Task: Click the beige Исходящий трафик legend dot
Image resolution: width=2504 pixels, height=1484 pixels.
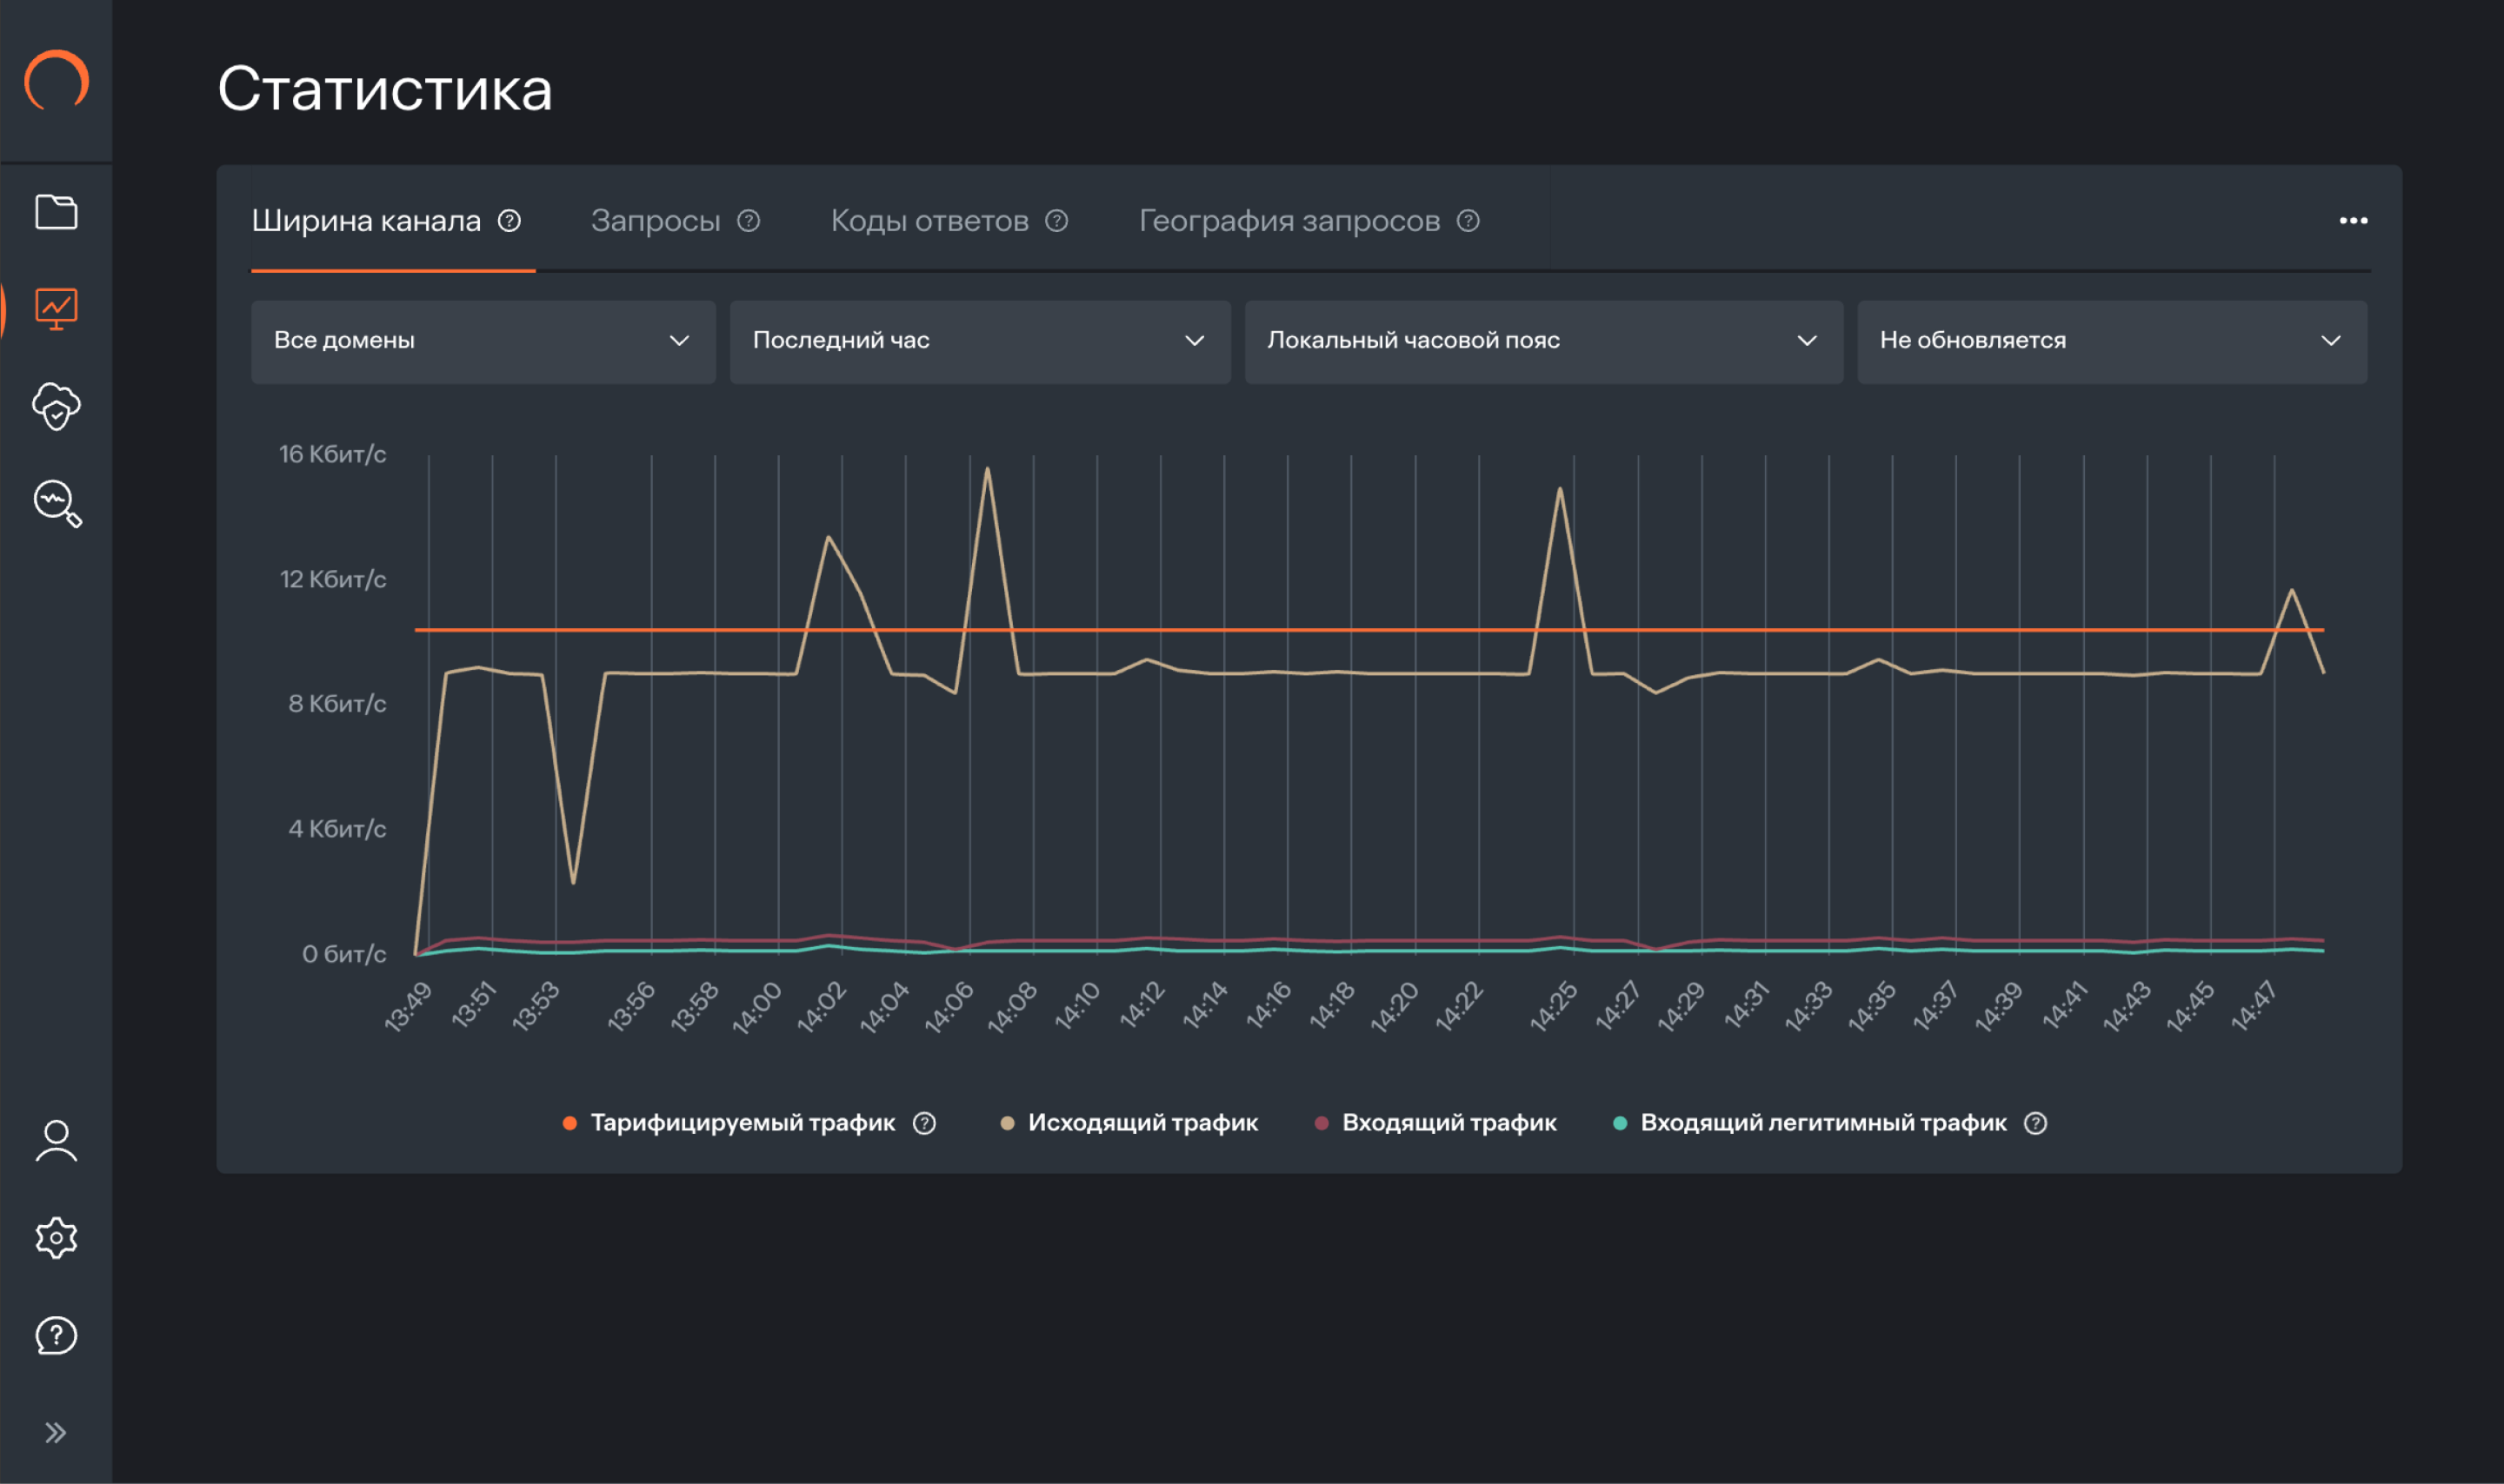Action: click(1008, 1123)
